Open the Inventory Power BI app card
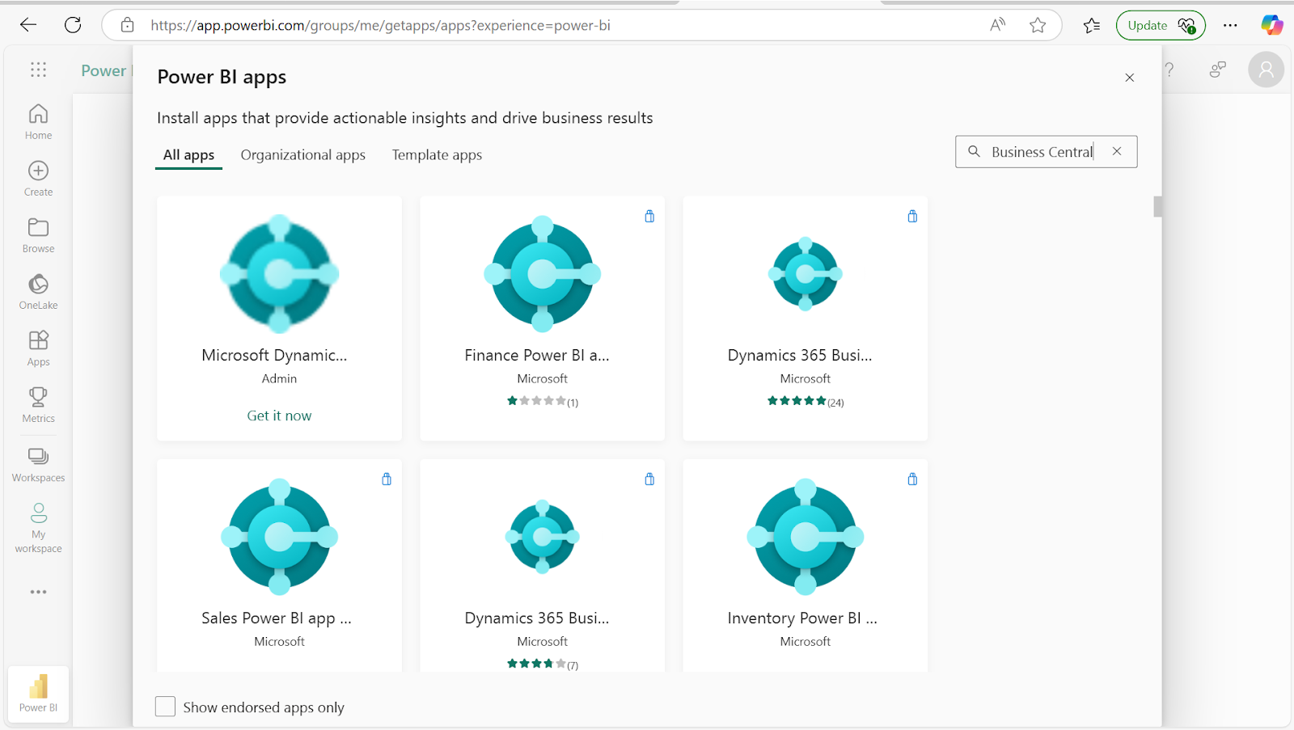The image size is (1294, 730). (805, 566)
